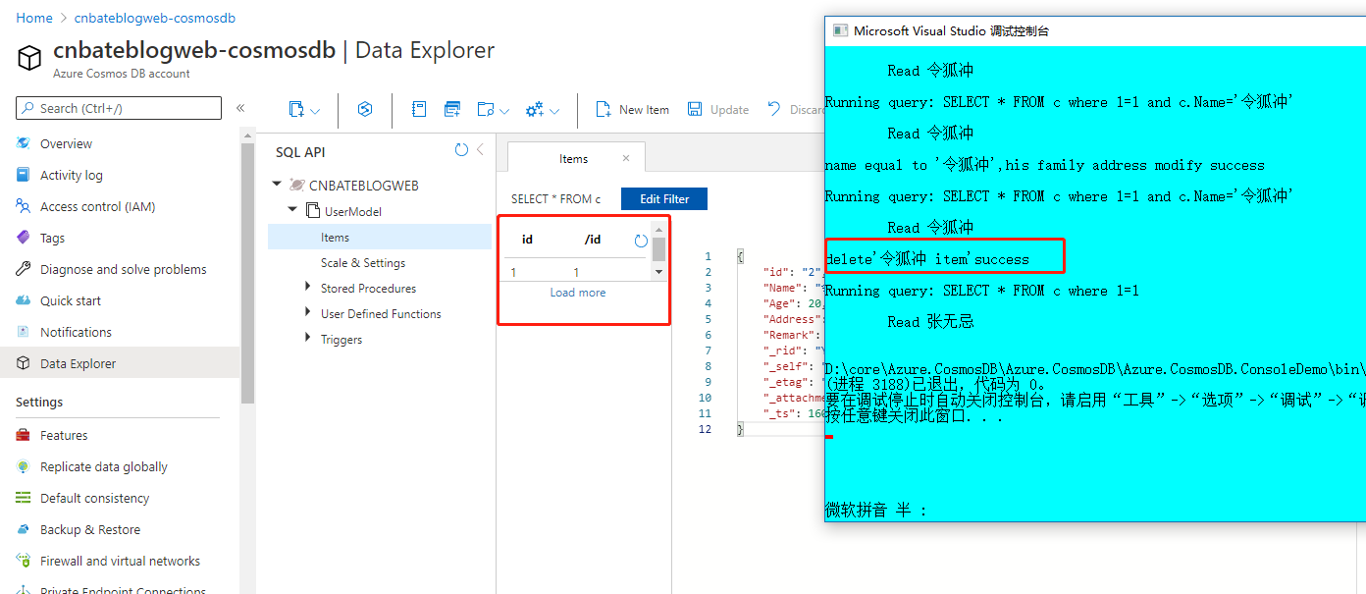Select the item row with id 1
Viewport: 1366px width, 594px height.
pyautogui.click(x=576, y=272)
